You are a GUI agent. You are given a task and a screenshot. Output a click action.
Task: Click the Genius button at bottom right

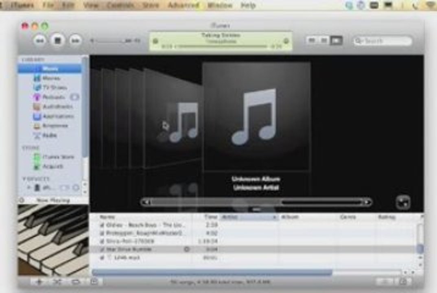pos(385,282)
